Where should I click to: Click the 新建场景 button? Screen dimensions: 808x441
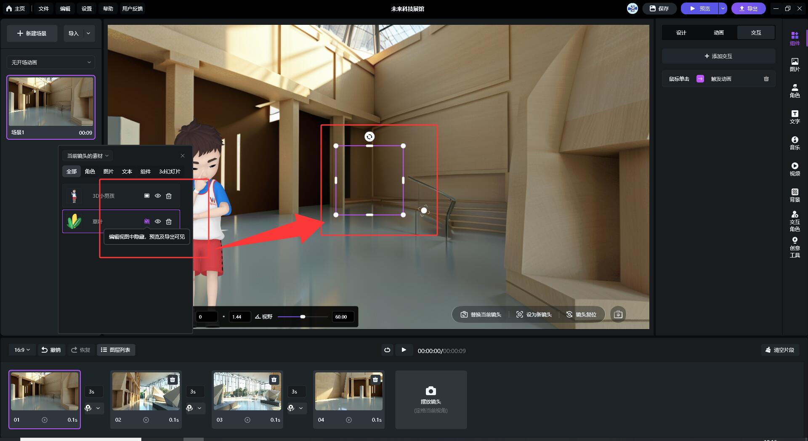click(32, 33)
